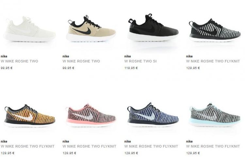Open the black and white striped Flyknit shoe
The height and width of the screenshot is (157, 245).
(215, 30)
